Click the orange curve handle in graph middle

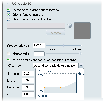60,87
